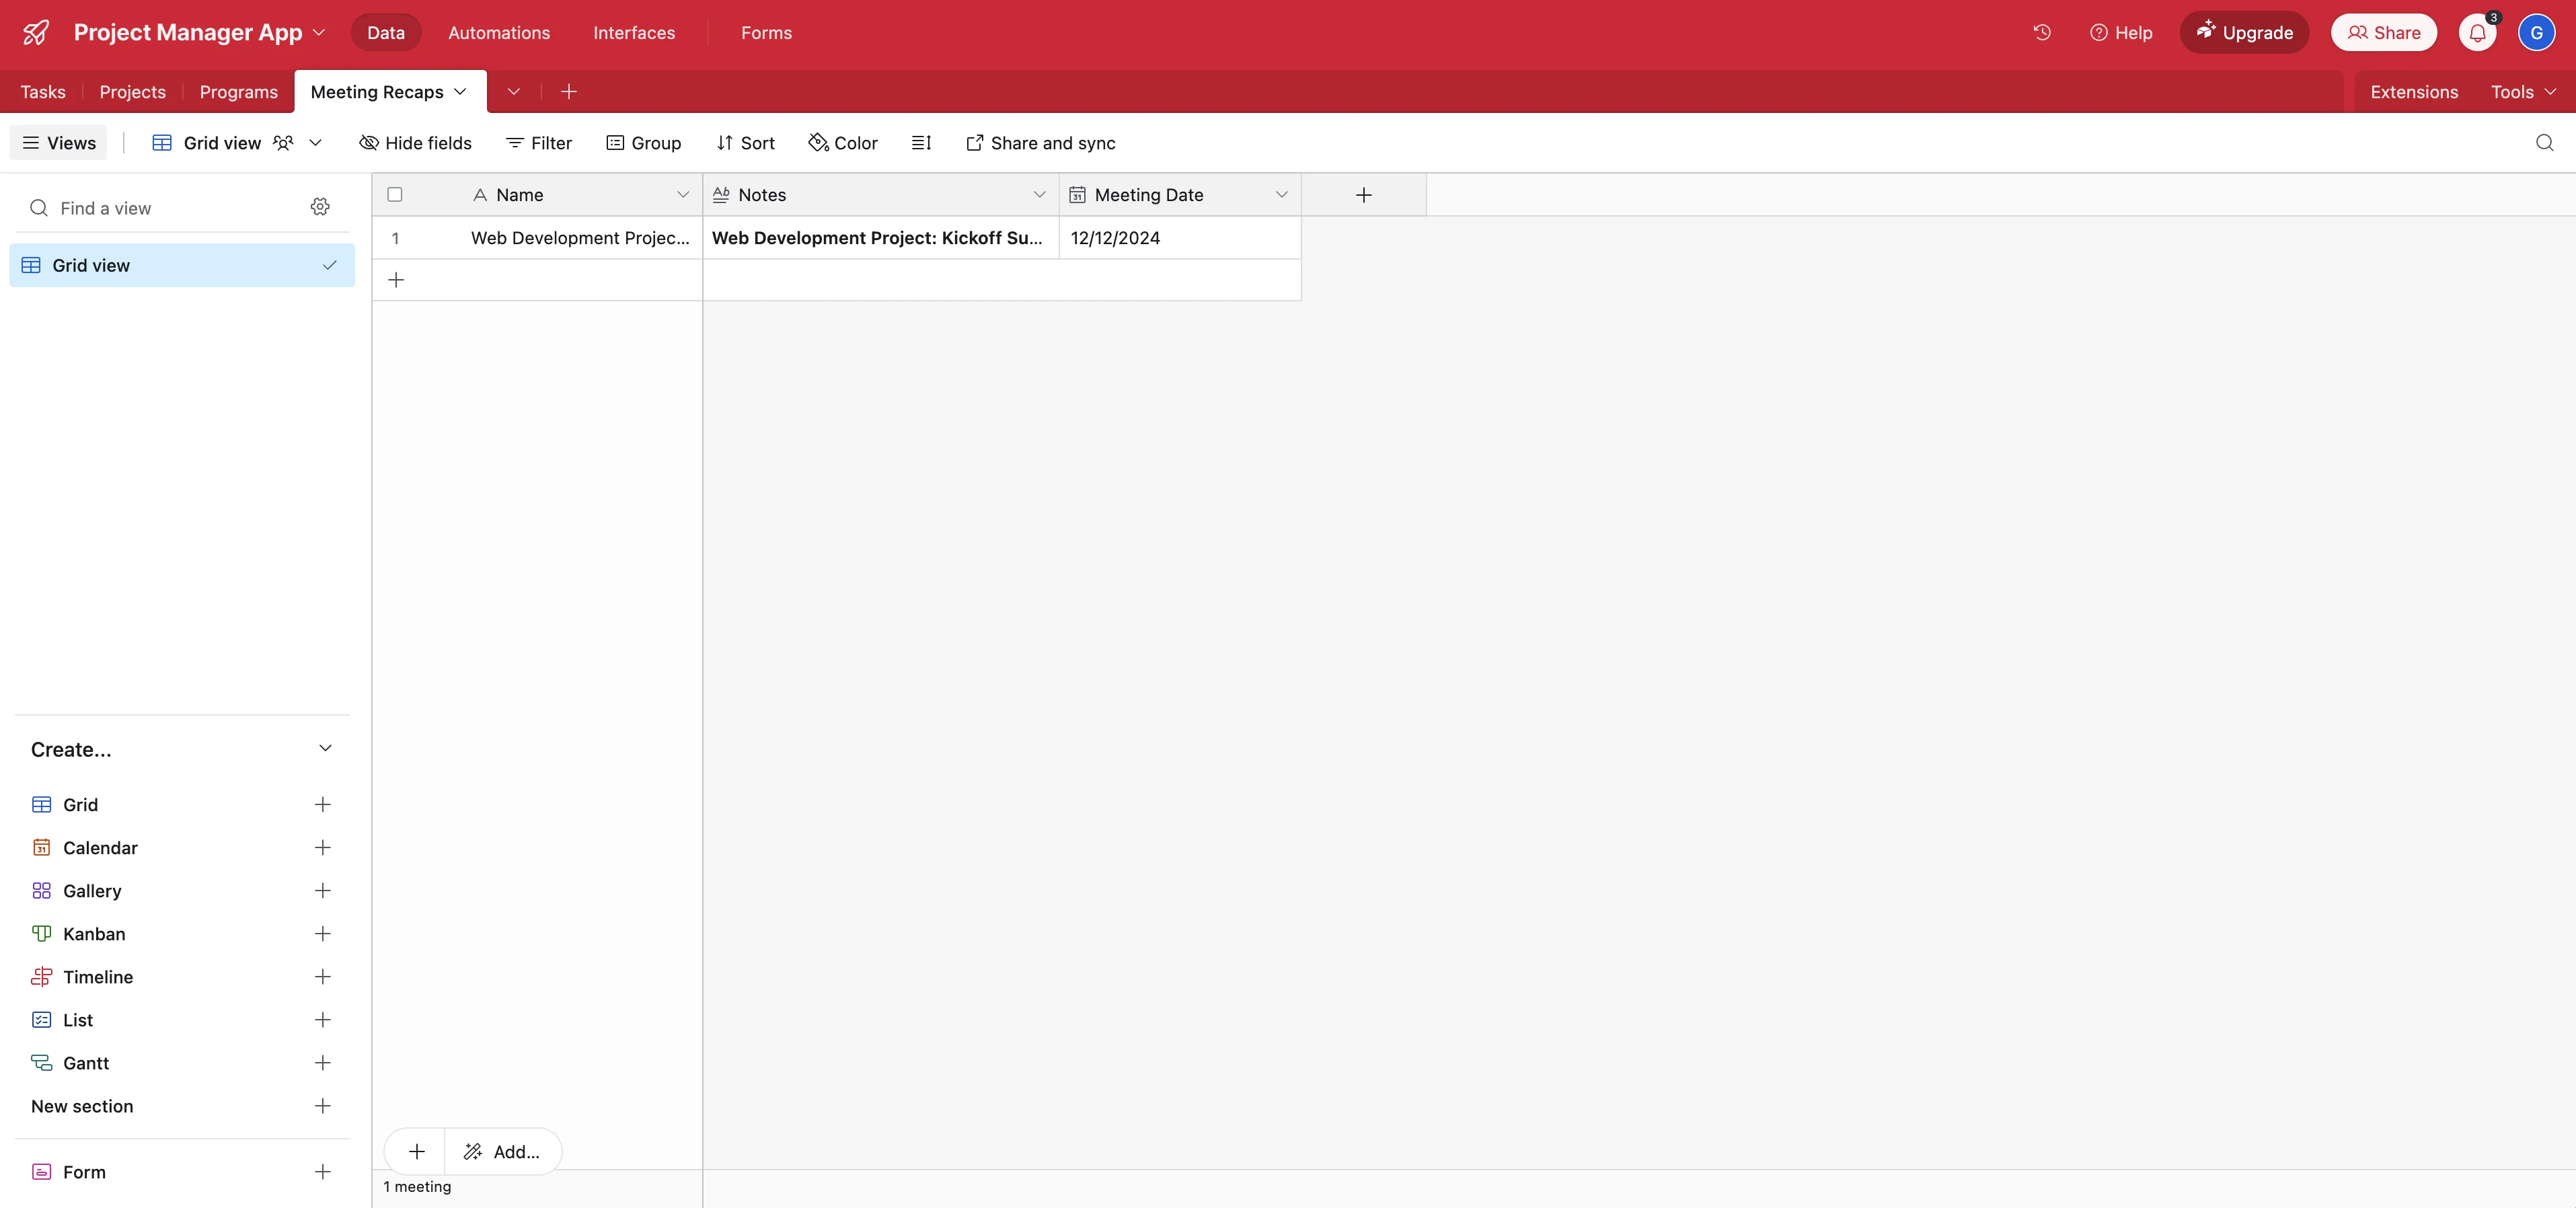Open the notifications bell
Viewport: 2576px width, 1208px height.
(2477, 32)
